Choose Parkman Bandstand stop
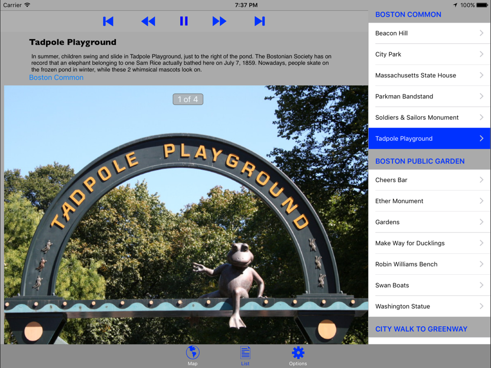This screenshot has width=491, height=368. click(430, 96)
